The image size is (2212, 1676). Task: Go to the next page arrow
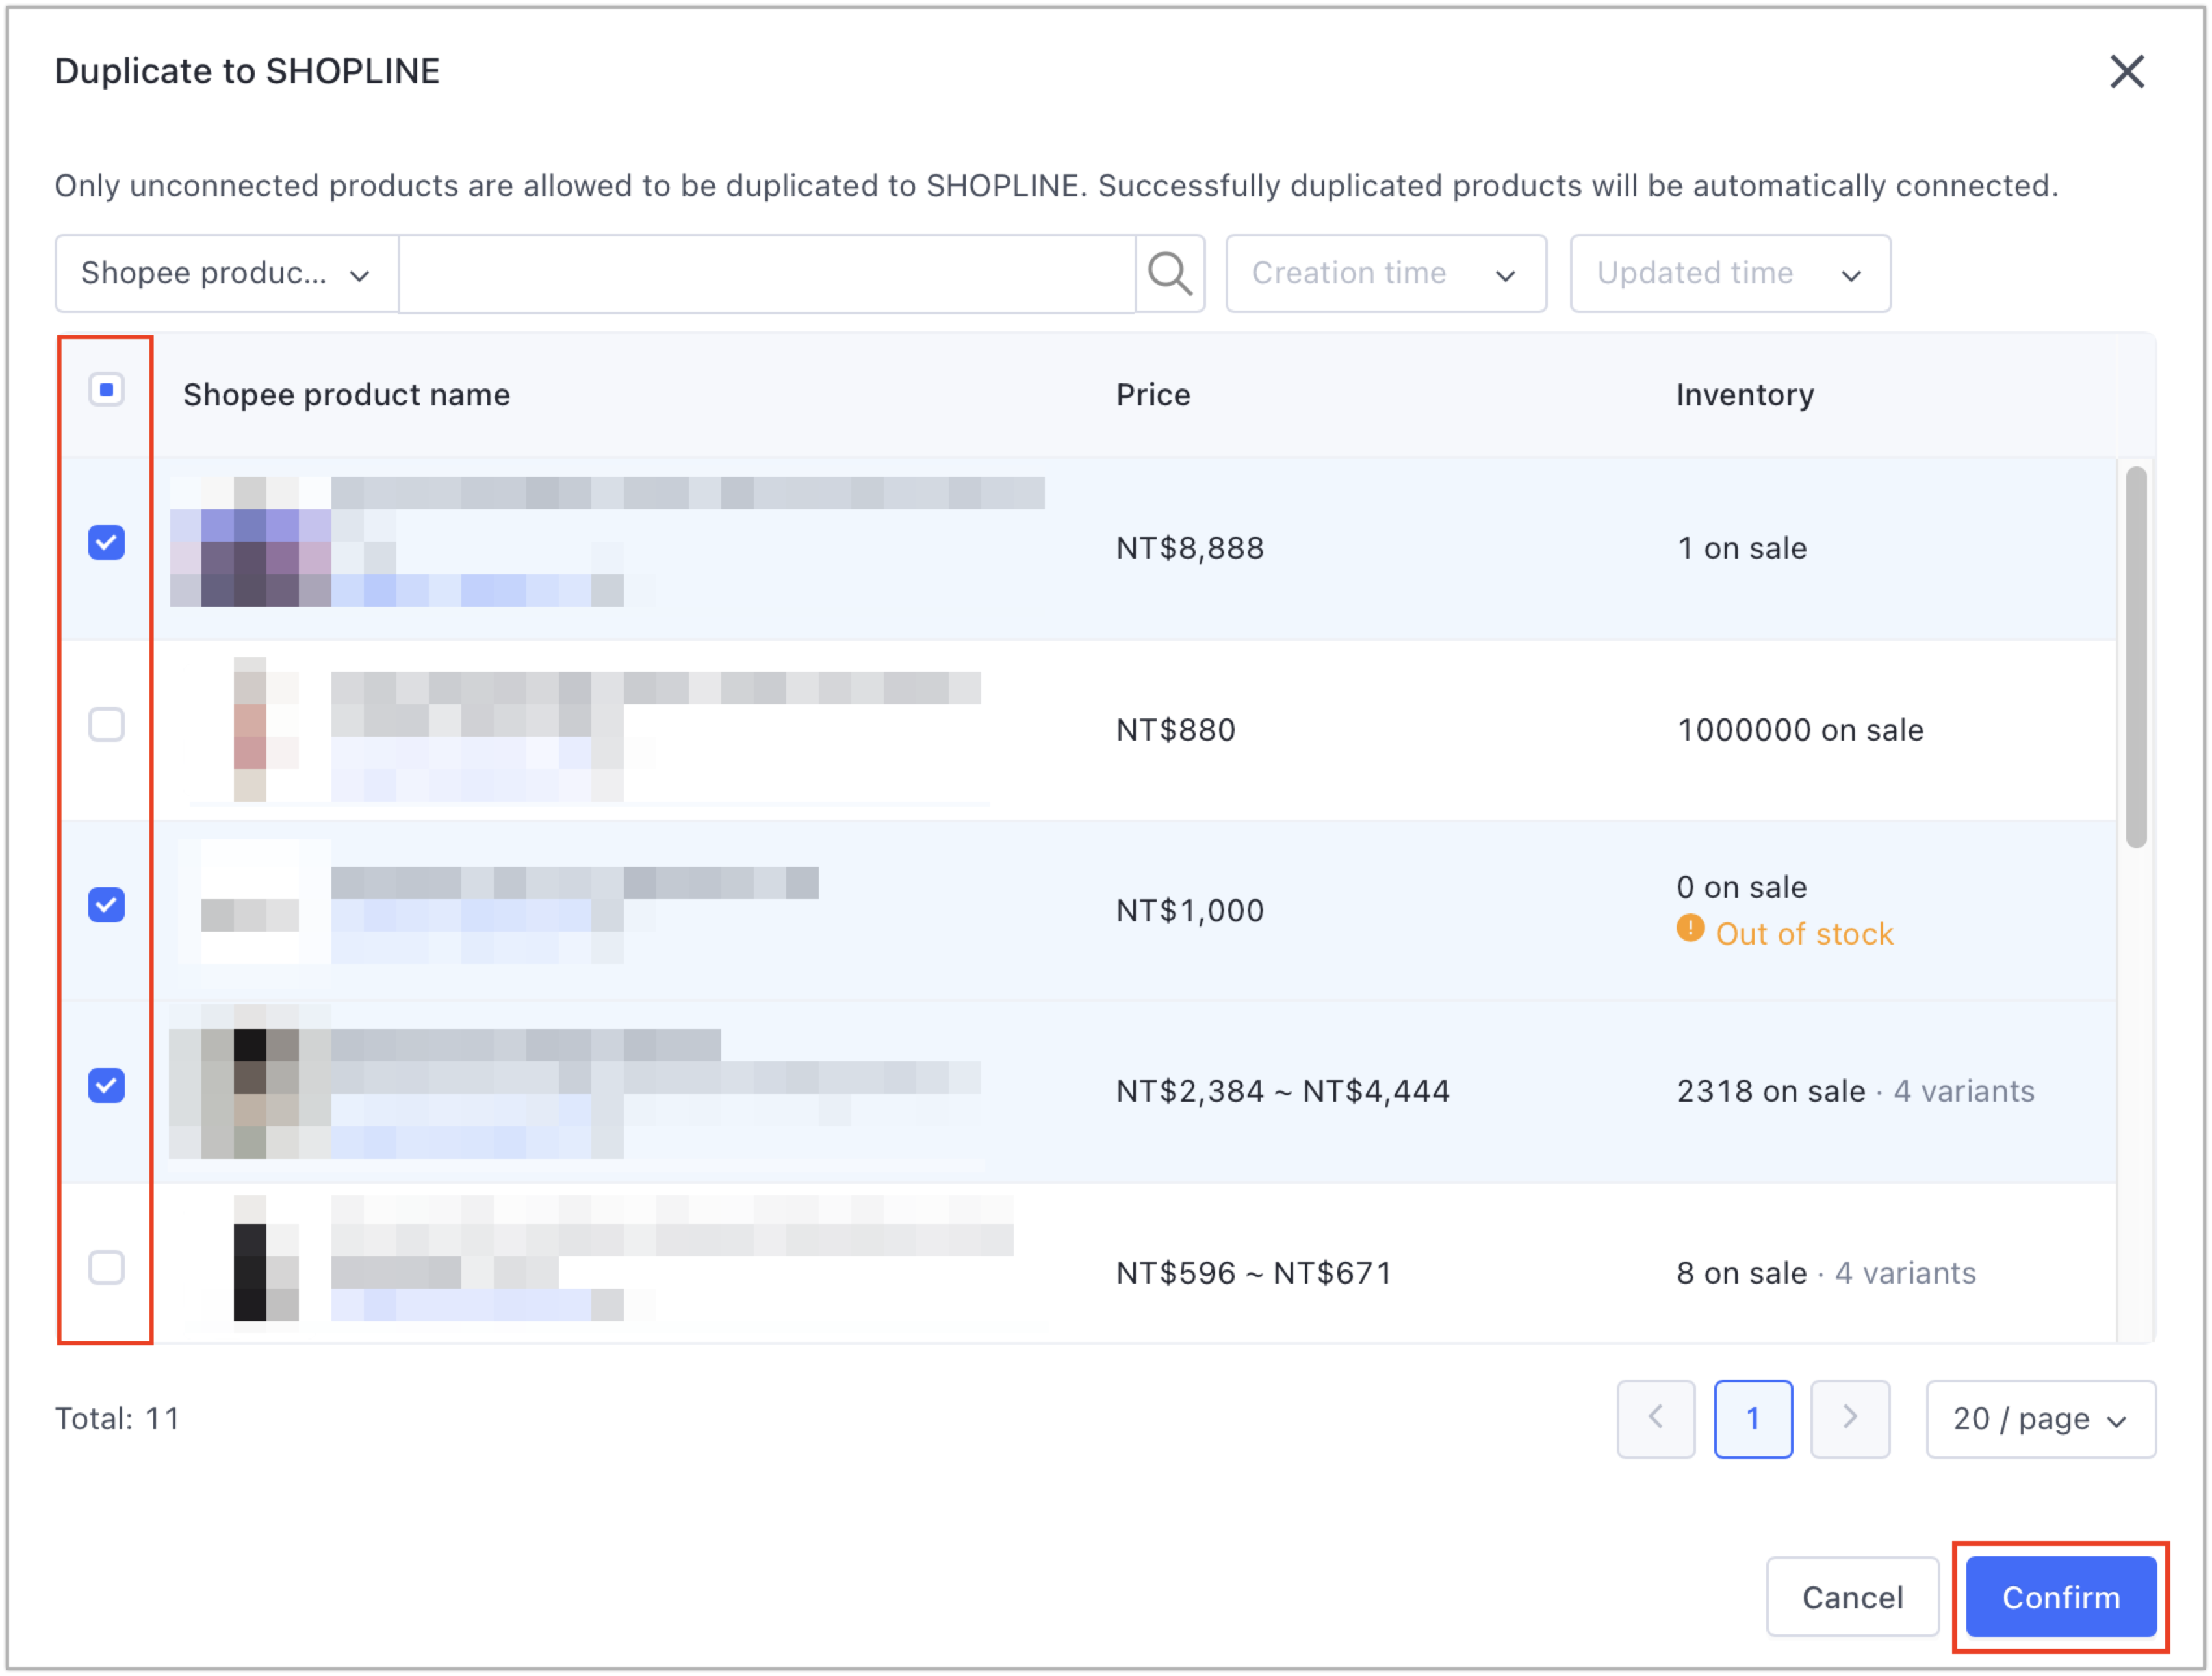1850,1419
